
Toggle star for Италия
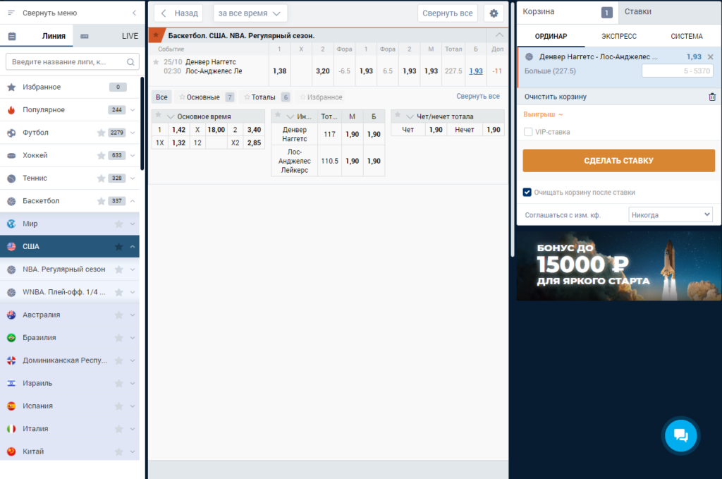(118, 429)
